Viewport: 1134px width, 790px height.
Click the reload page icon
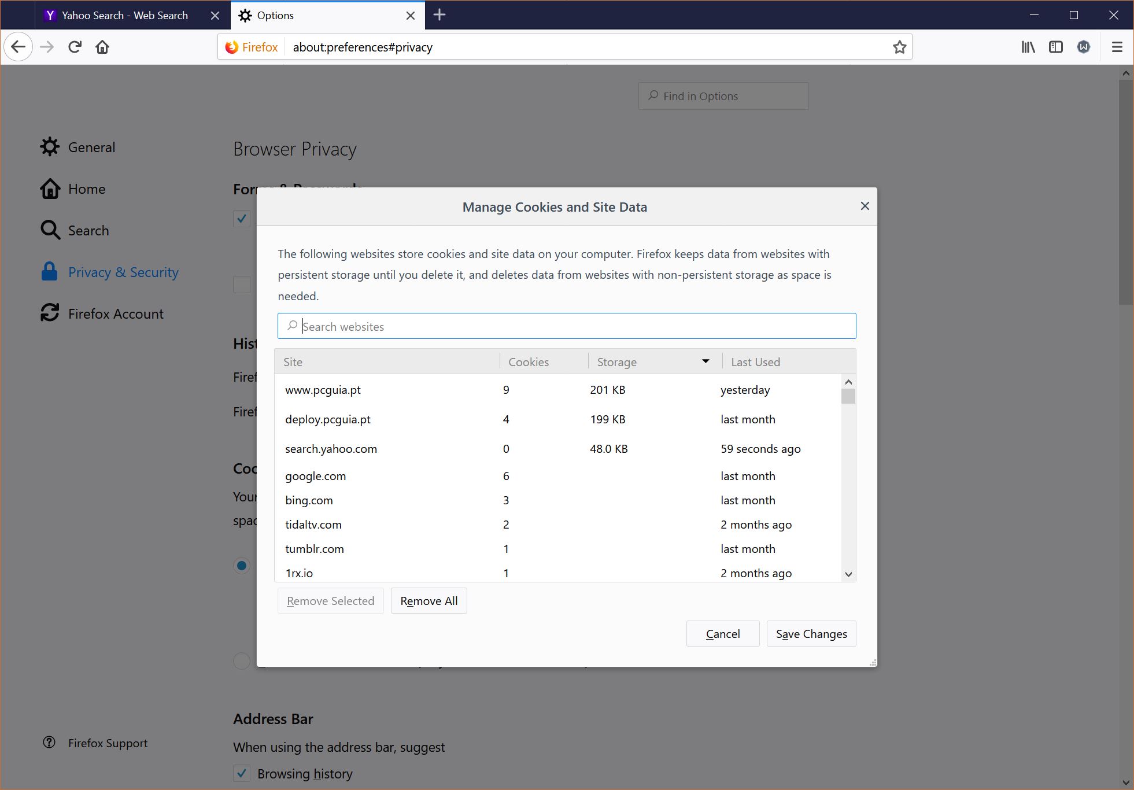(75, 47)
